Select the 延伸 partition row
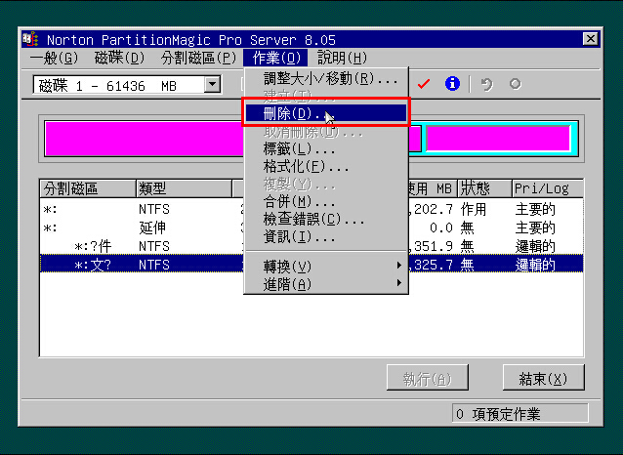Screen dimensions: 623x455 [x=311, y=227]
